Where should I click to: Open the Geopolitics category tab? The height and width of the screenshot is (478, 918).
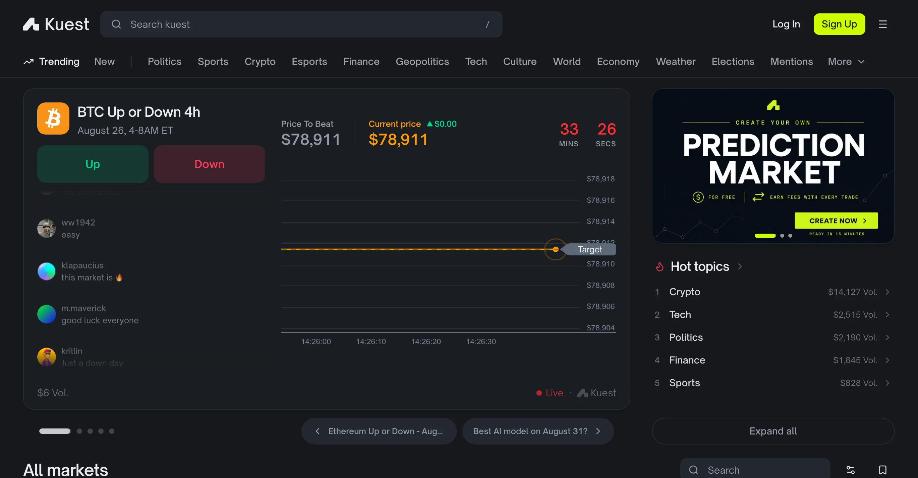[422, 62]
